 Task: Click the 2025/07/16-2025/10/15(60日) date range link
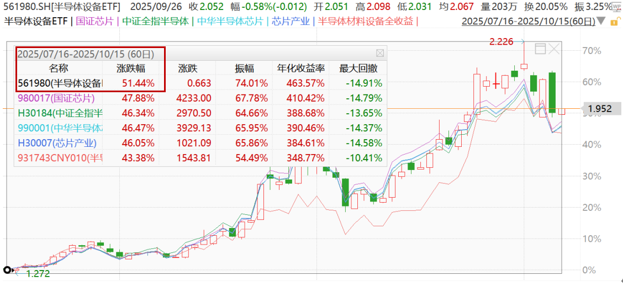coord(527,22)
